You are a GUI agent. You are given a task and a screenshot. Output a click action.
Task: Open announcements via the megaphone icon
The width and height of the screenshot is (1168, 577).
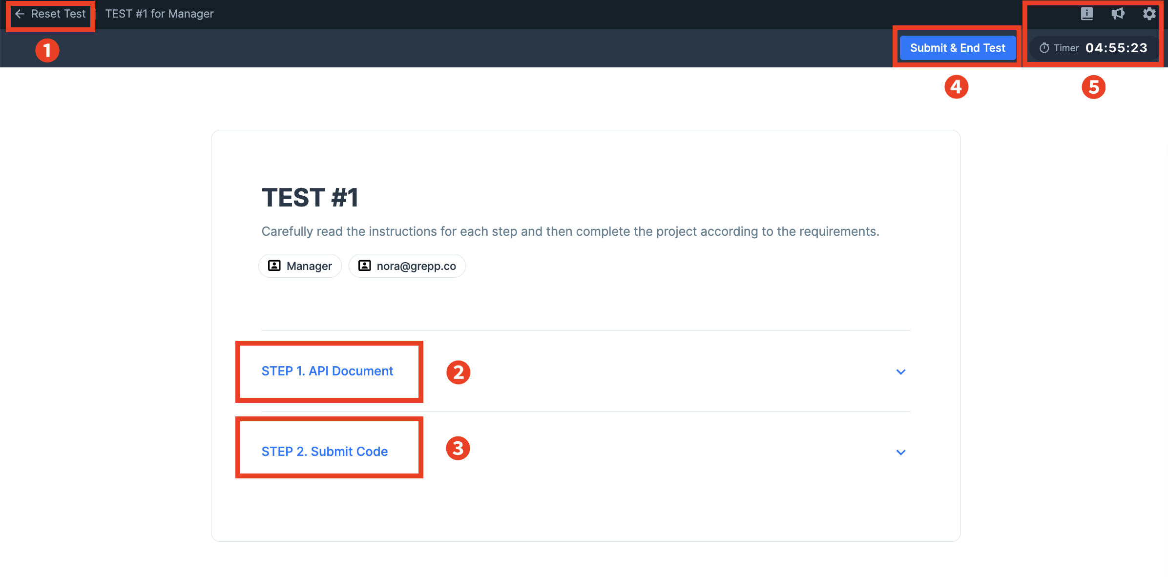(x=1118, y=14)
